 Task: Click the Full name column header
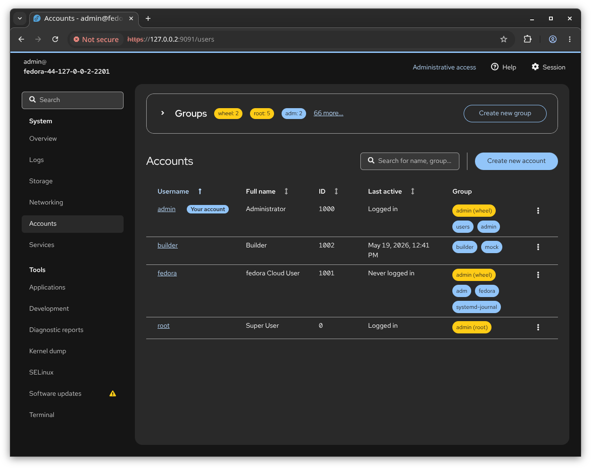tap(260, 191)
